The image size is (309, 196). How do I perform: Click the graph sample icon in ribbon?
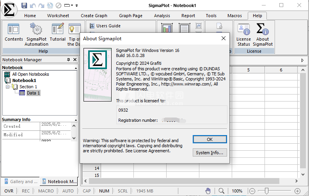coord(167,28)
